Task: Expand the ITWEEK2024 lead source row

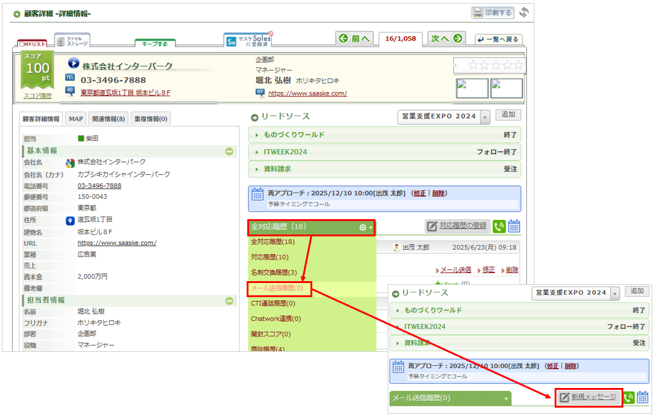Action: (384, 152)
